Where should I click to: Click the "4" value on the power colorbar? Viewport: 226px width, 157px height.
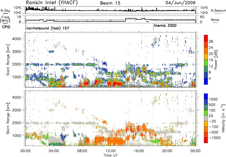pyautogui.click(x=210, y=78)
